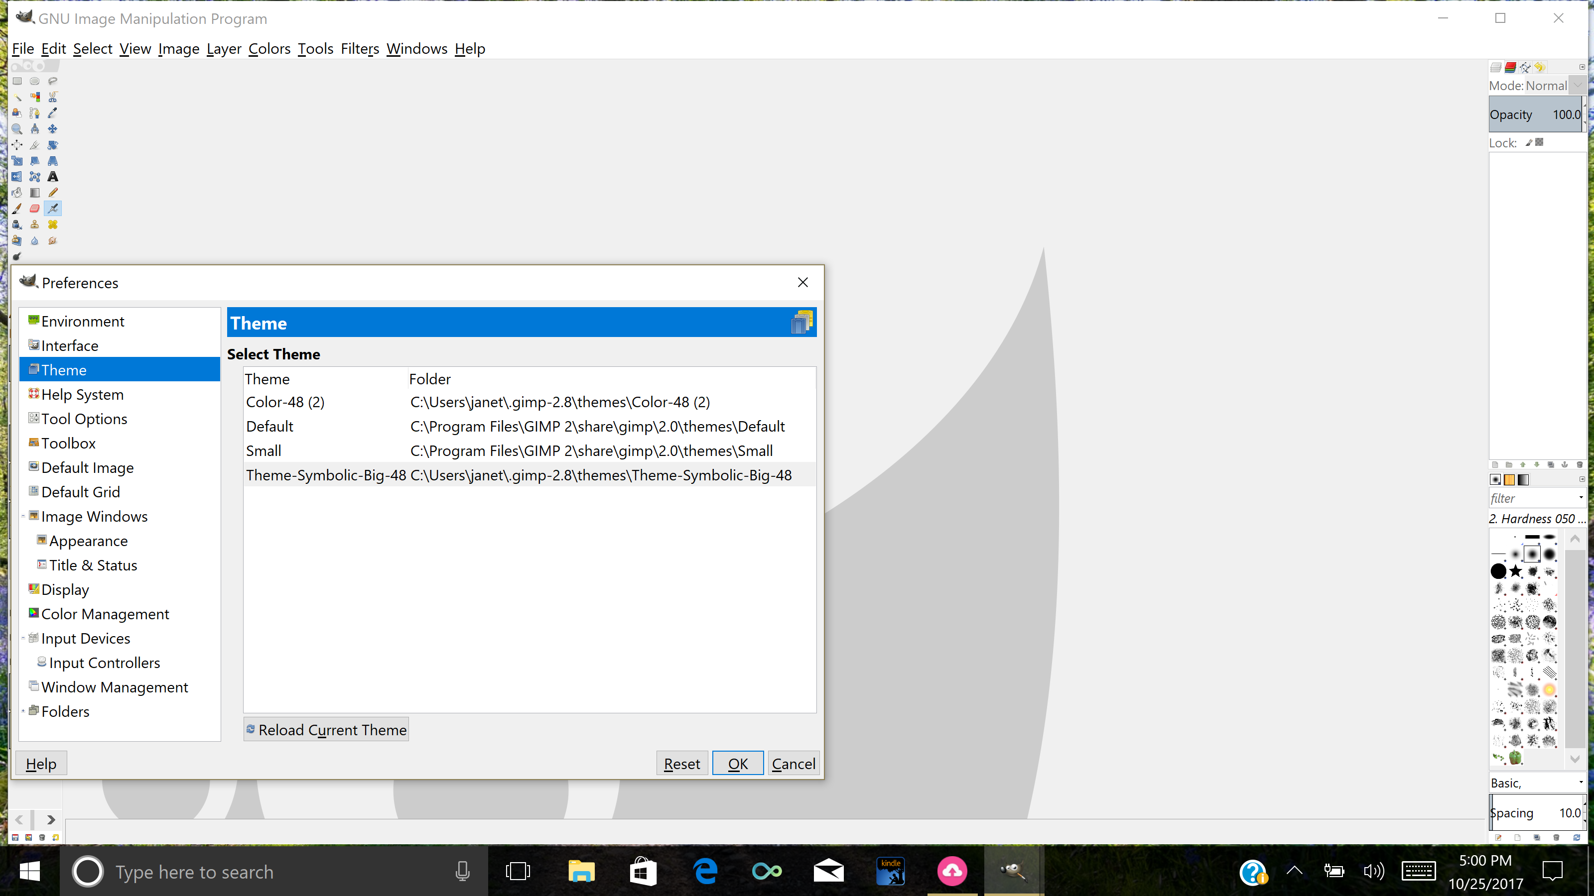Switch to the Patterns dock tab
Screen dimensions: 1594x896
tap(1509, 479)
